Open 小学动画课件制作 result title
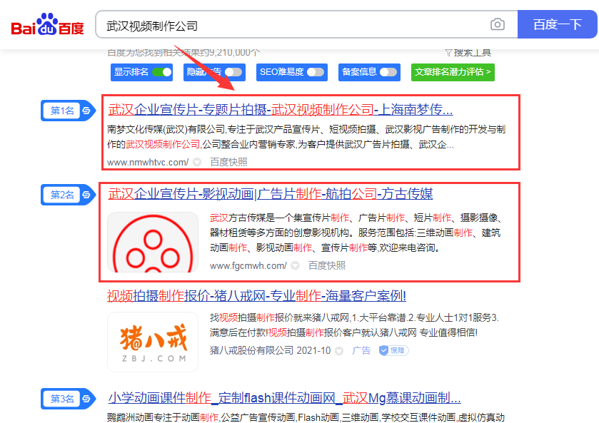Screen dimensions: 599x423 [284, 398]
